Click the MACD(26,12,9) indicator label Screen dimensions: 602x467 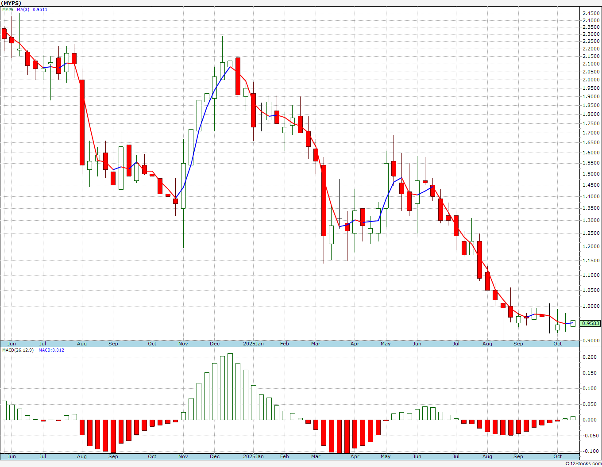(18, 350)
